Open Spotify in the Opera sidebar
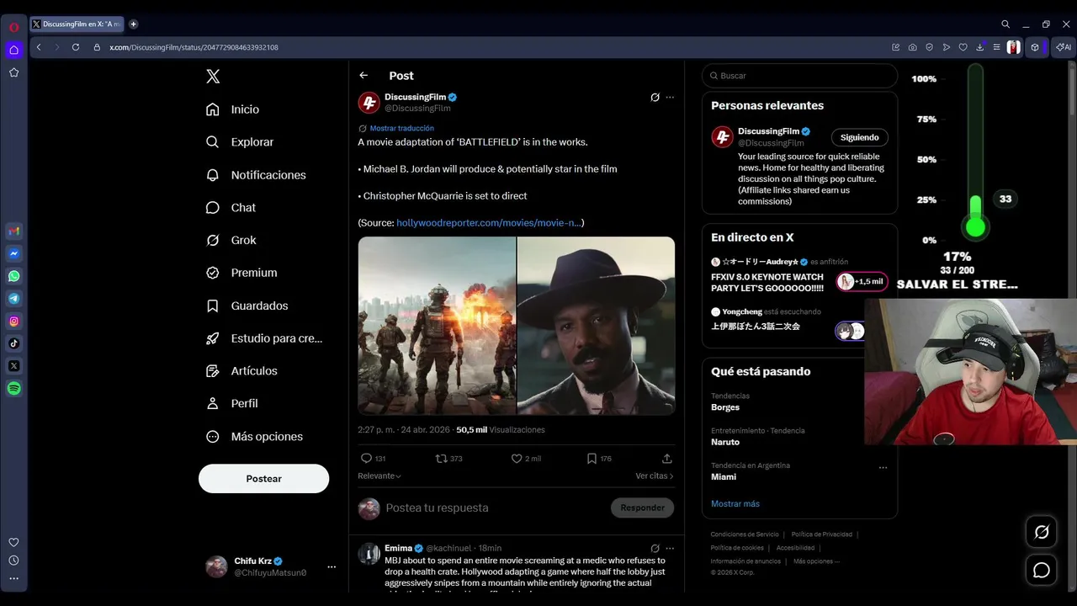Screen dimensions: 1077x606 pos(14,389)
